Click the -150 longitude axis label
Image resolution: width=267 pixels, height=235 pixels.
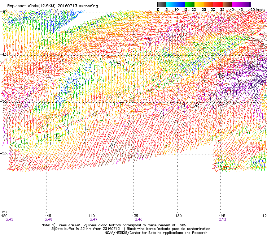(x=3, y=216)
